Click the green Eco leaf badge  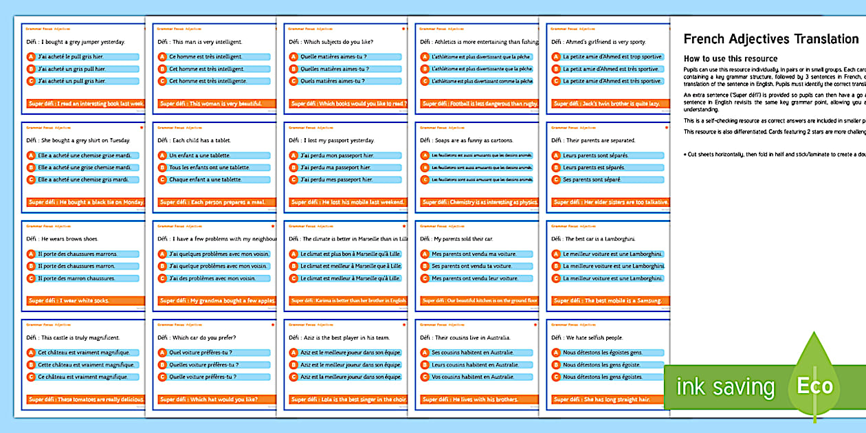point(814,386)
